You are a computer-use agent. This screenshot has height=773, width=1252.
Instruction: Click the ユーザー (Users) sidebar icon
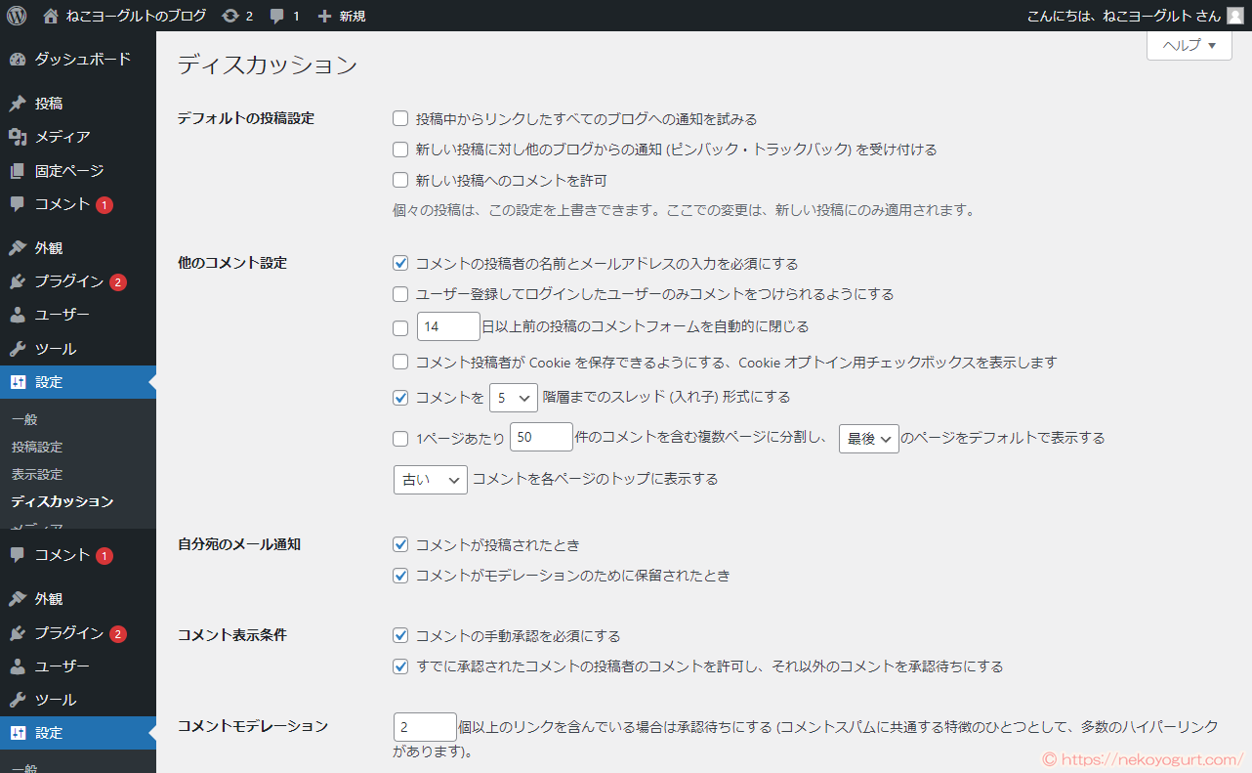(18, 314)
